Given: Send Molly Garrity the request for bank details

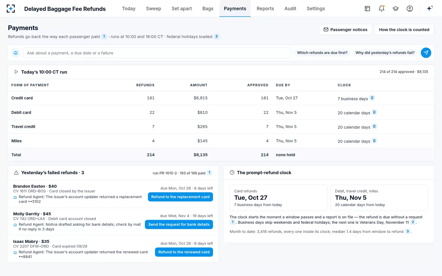Looking at the screenshot, I should pyautogui.click(x=179, y=224).
